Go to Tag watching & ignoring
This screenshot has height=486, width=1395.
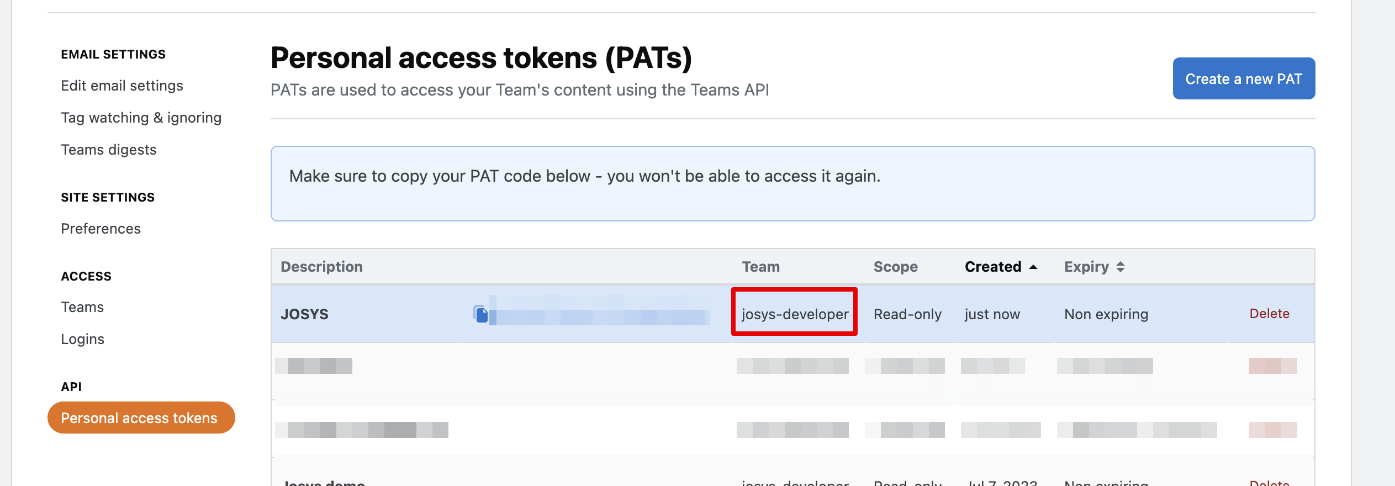tap(141, 118)
